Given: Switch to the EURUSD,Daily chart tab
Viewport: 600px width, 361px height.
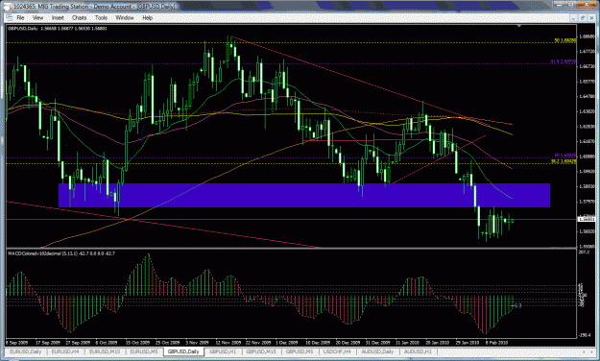Looking at the screenshot, I should (x=26, y=351).
